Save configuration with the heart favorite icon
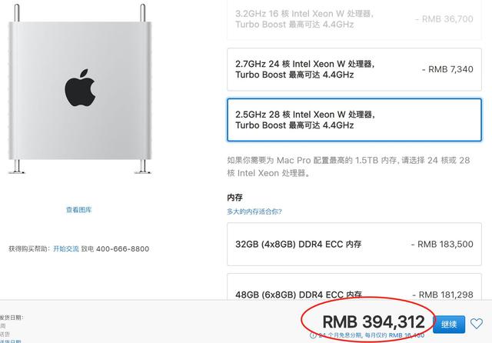 (477, 324)
